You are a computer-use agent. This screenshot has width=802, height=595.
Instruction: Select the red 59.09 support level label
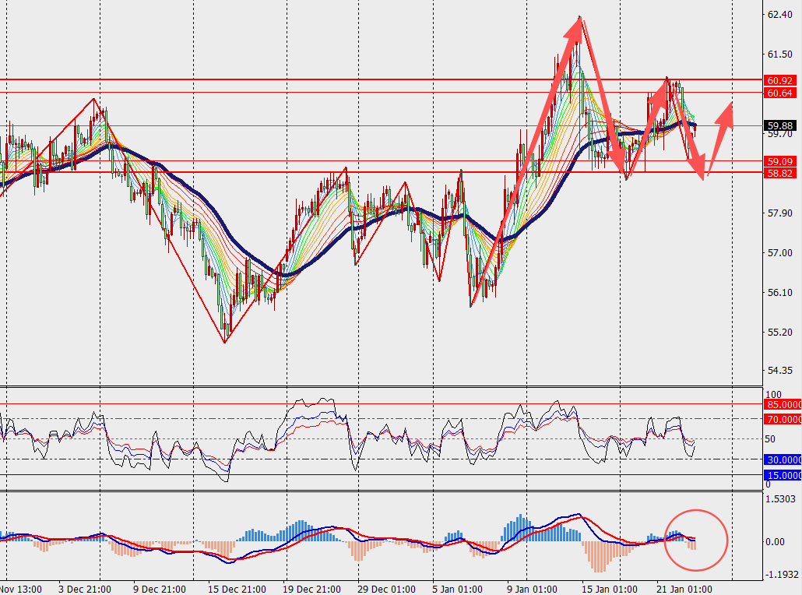(x=781, y=161)
